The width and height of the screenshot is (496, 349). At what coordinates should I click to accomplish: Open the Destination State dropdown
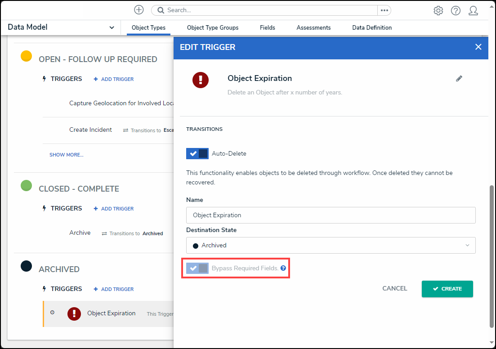[x=331, y=245]
